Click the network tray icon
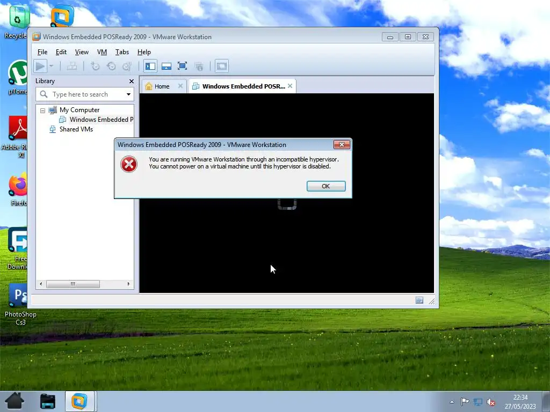Viewport: 550px width, 412px height. tap(477, 402)
